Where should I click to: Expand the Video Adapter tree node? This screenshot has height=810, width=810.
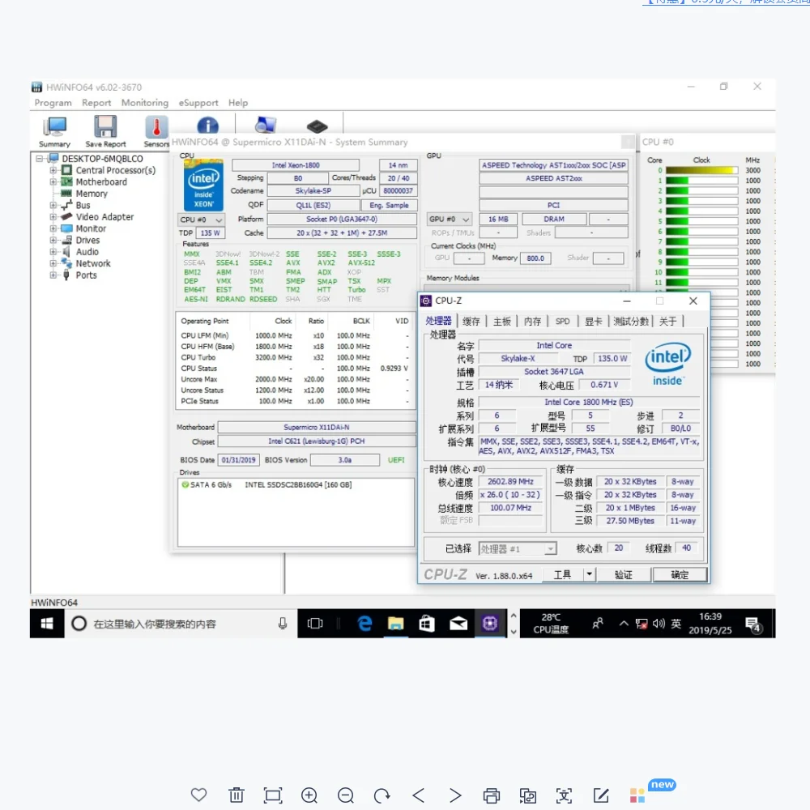(x=53, y=216)
